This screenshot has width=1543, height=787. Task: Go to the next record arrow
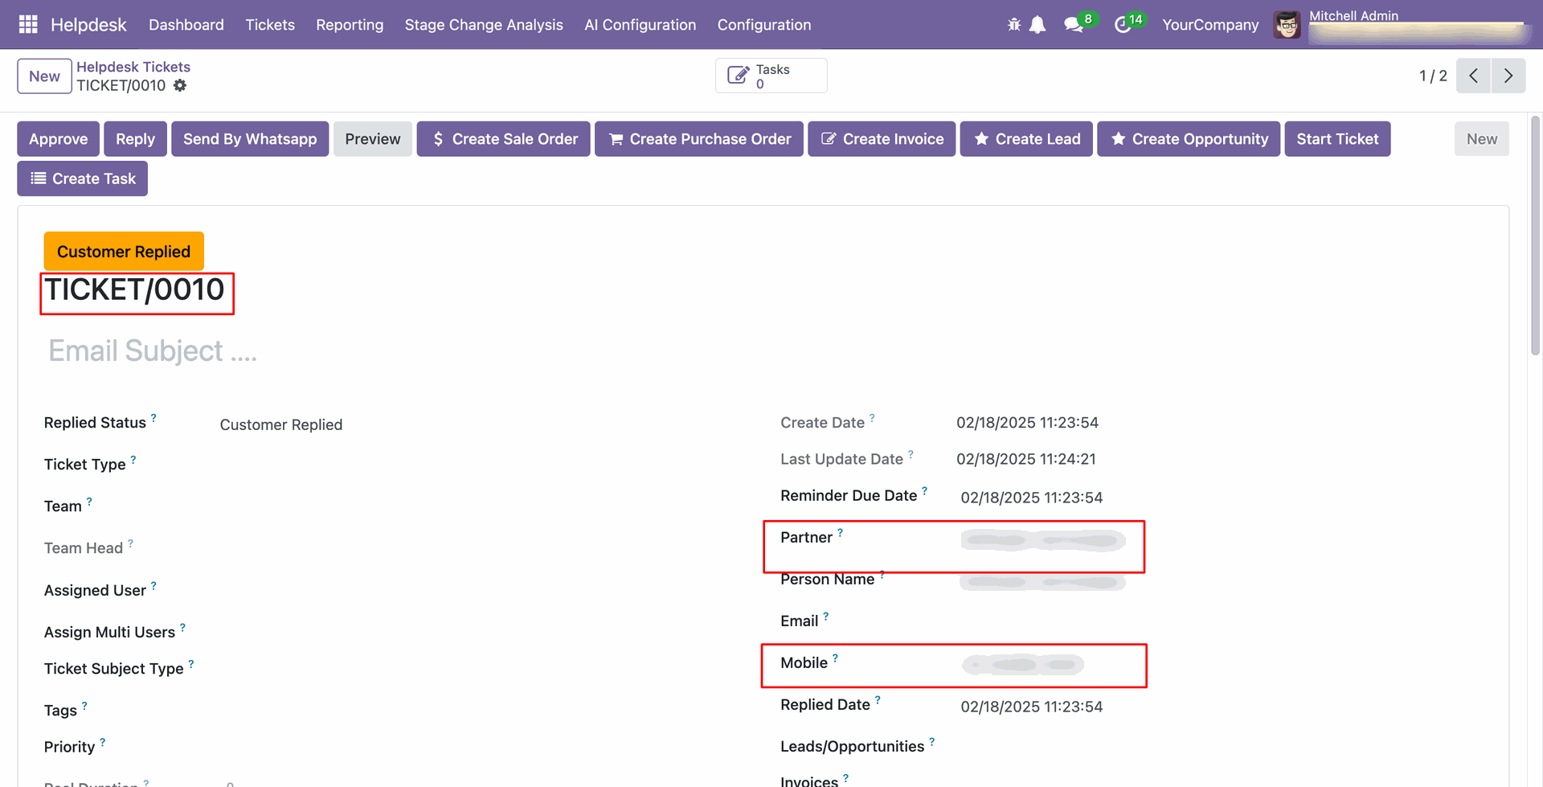(1508, 76)
